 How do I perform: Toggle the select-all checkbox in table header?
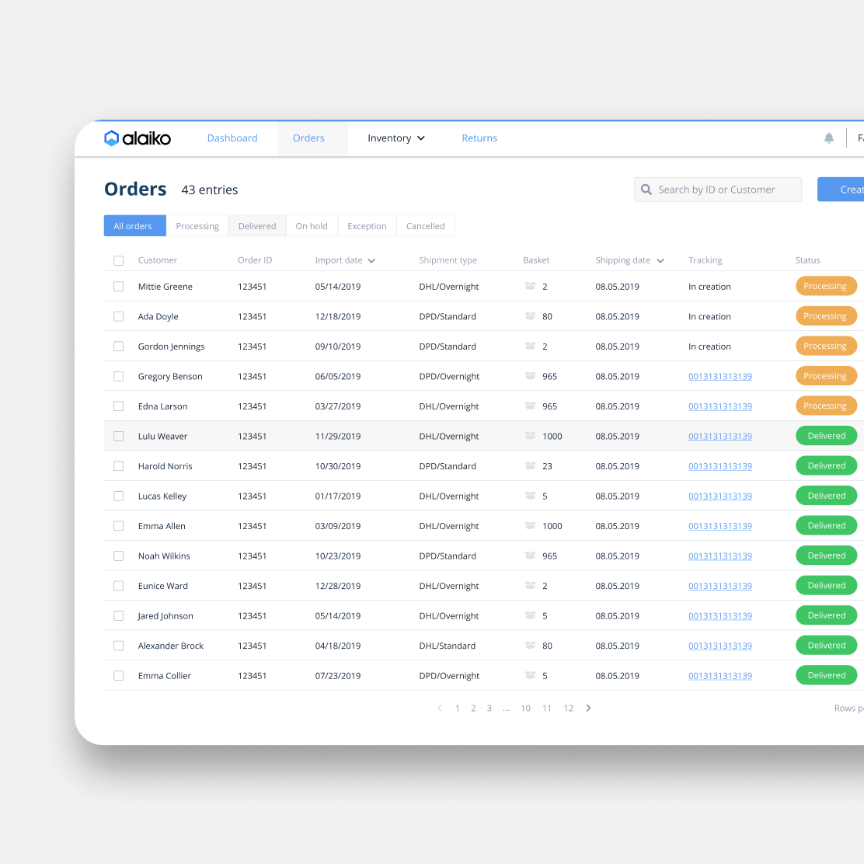click(119, 260)
